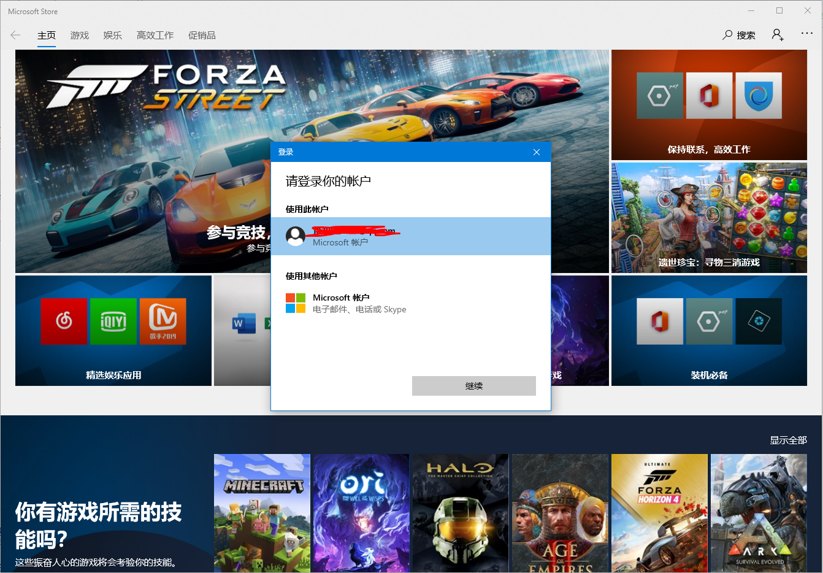Open the dark Photoshop Express icon

click(759, 321)
